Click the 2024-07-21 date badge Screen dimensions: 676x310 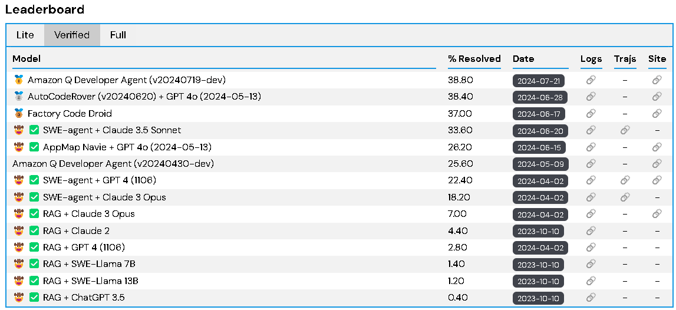coord(539,81)
